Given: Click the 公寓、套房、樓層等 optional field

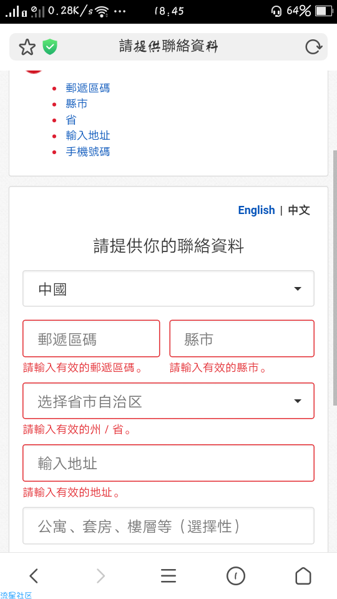Looking at the screenshot, I should pyautogui.click(x=168, y=525).
